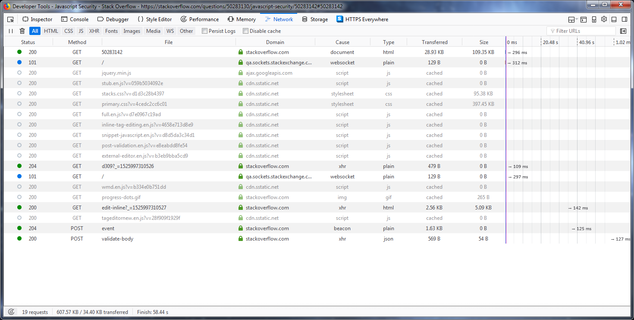Show only JS requests

coord(81,31)
